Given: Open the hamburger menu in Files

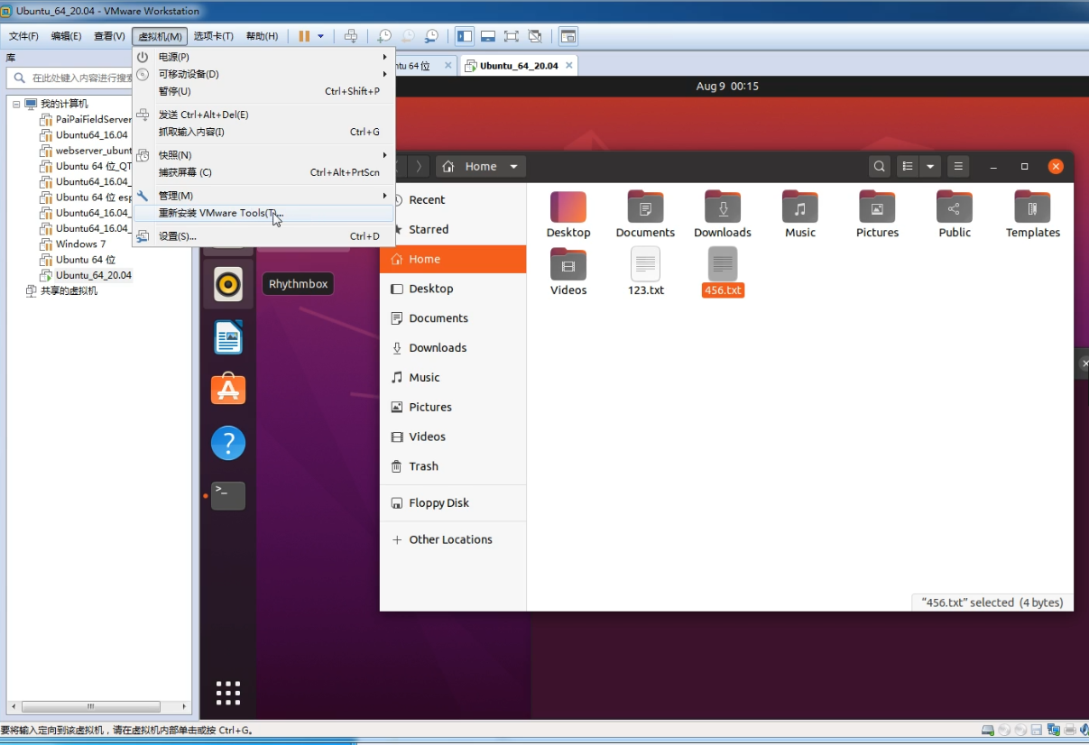Looking at the screenshot, I should point(958,166).
